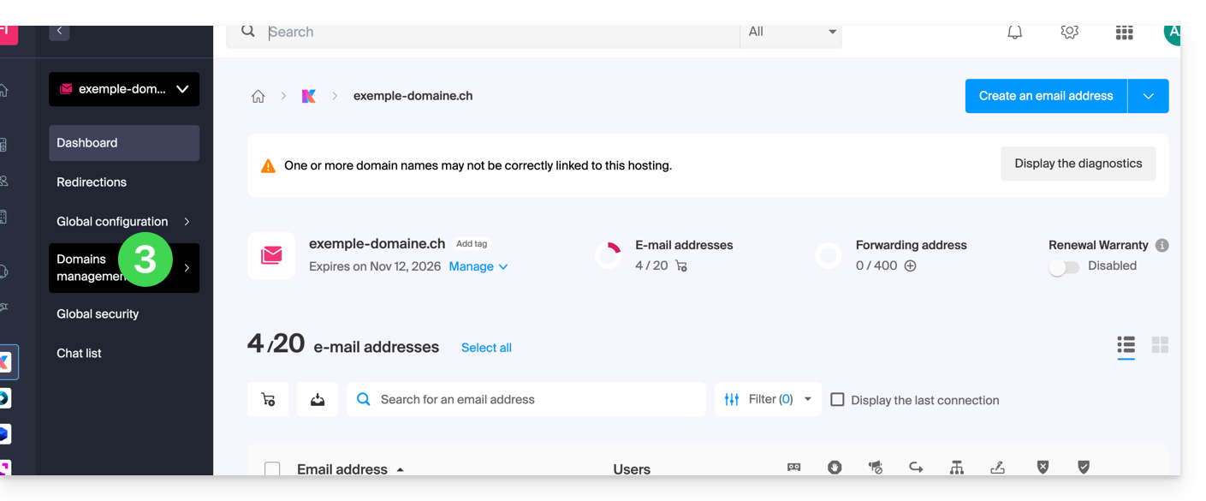Click the download inbox icon button
The height and width of the screenshot is (501, 1206).
point(318,400)
